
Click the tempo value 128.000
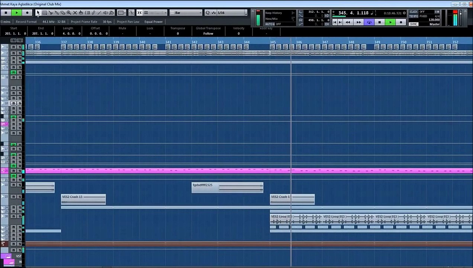[434, 20]
